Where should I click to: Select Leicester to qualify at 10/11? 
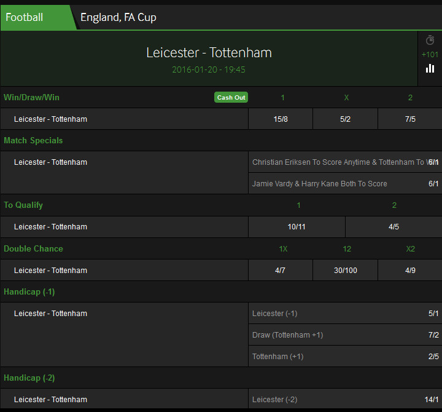pyautogui.click(x=297, y=227)
